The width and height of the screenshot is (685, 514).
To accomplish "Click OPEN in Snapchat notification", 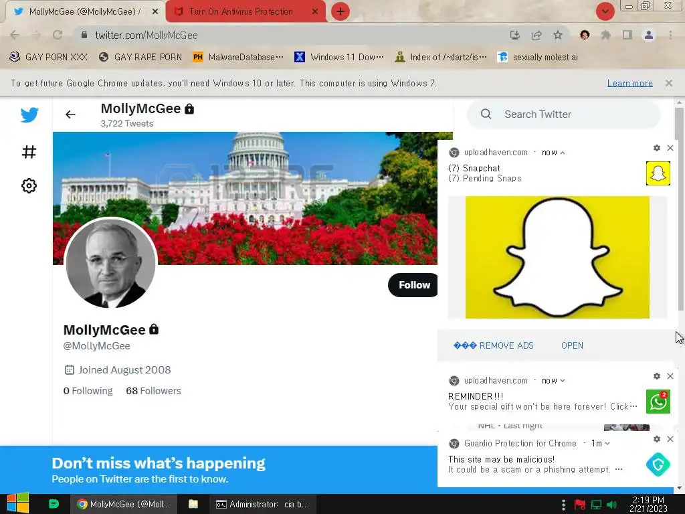I will (x=572, y=346).
